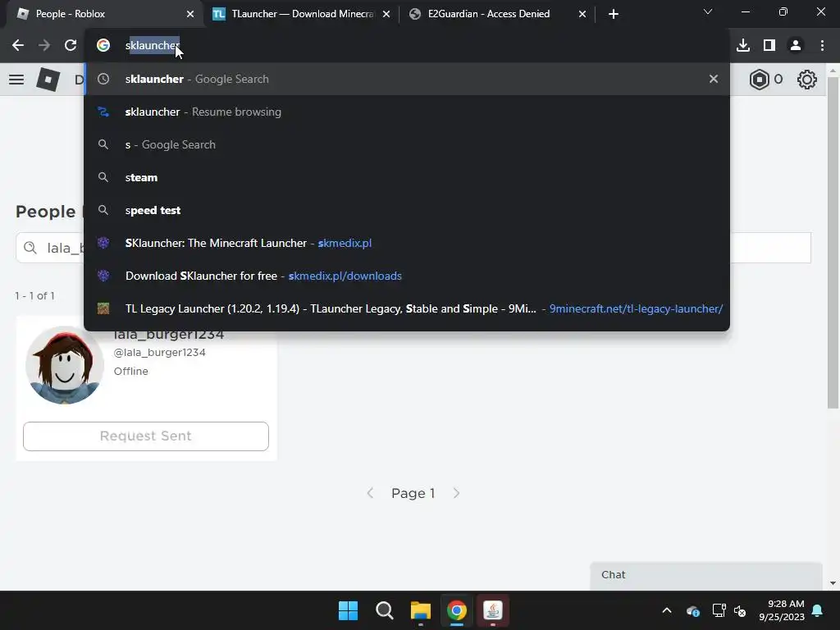Viewport: 840px width, 630px height.
Task: Close the People - Roblox tab
Action: pyautogui.click(x=190, y=14)
